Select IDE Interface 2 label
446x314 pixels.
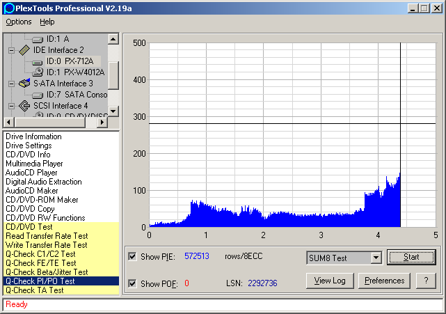(58, 50)
